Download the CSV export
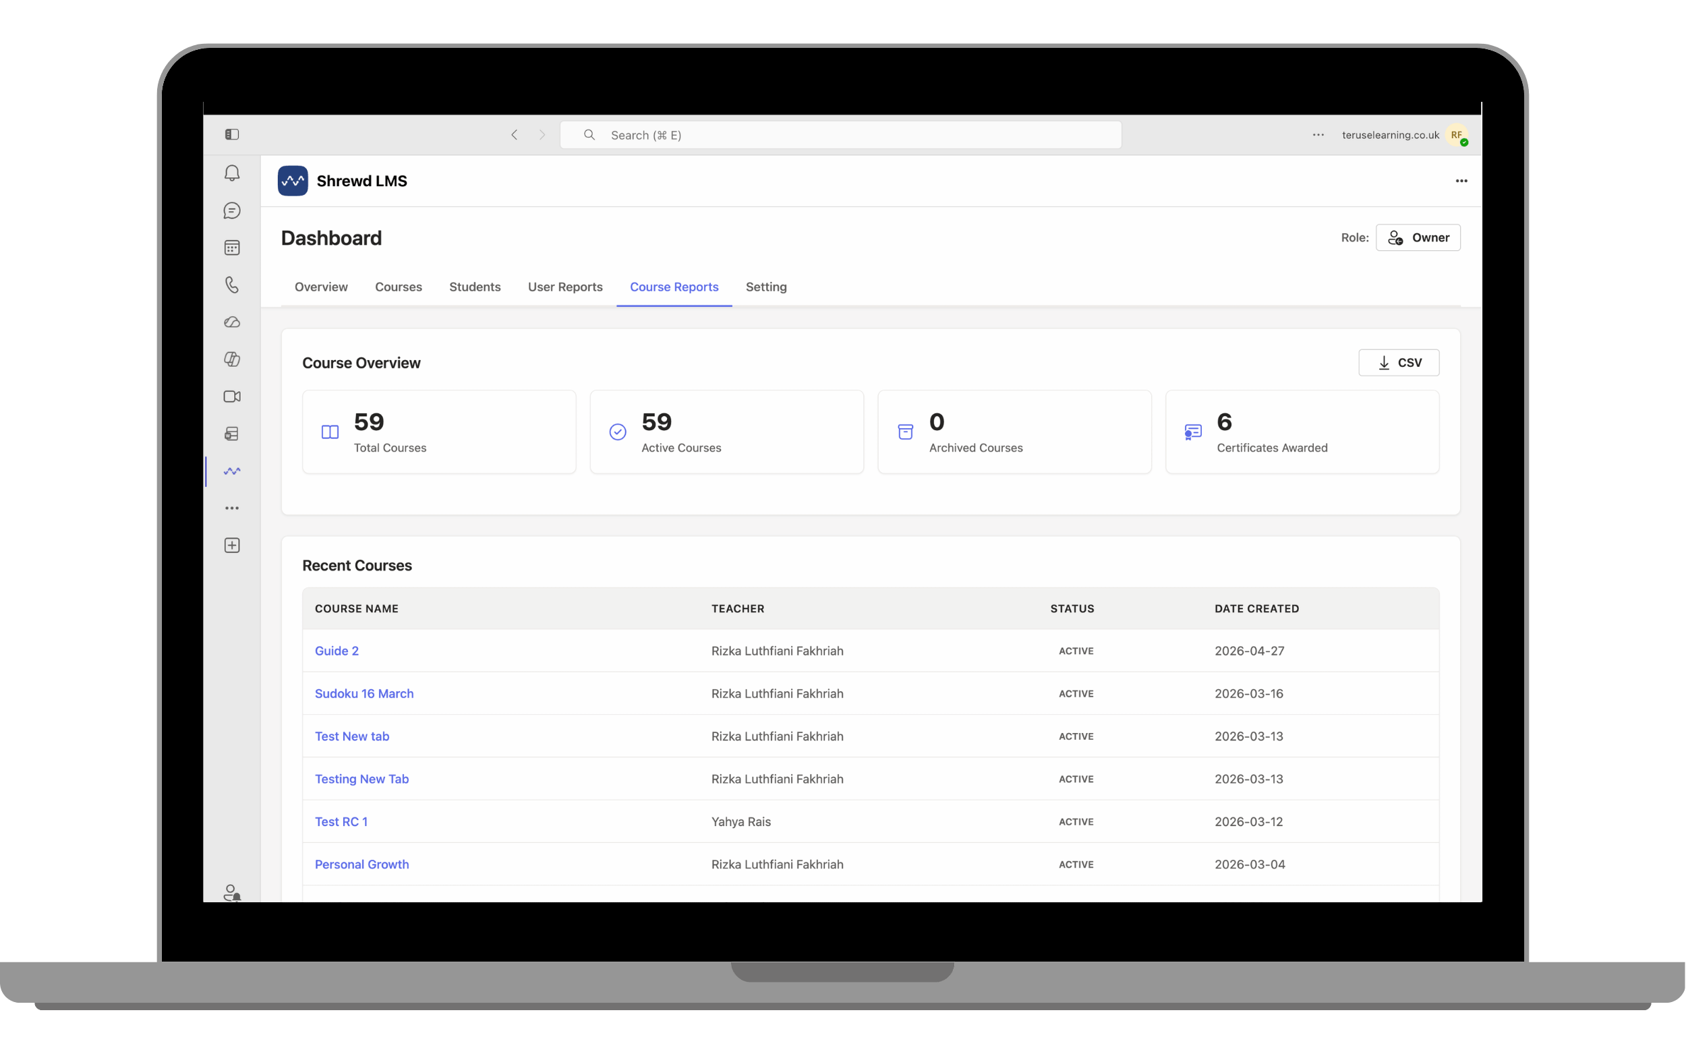This screenshot has width=1686, height=1054. pos(1399,363)
